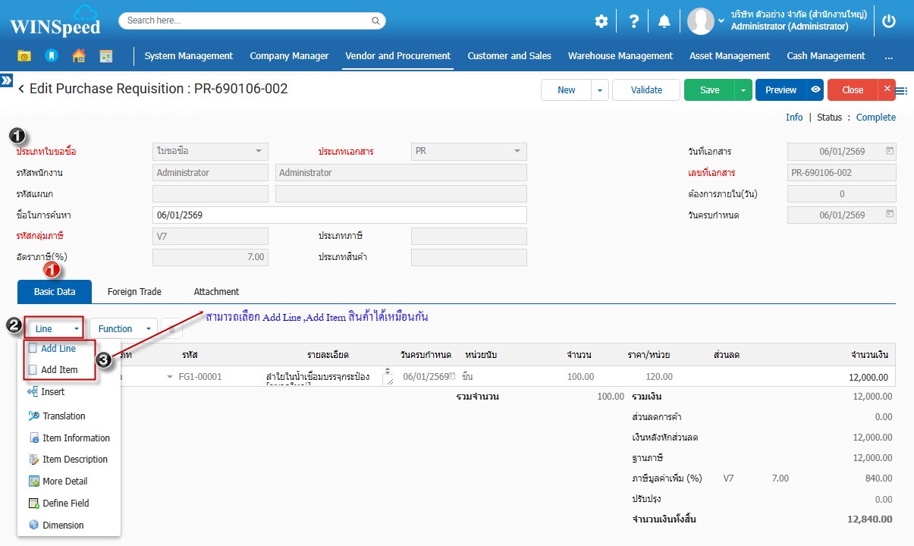Image resolution: width=914 pixels, height=546 pixels.
Task: Switch to the Foreign Trade tab
Action: coord(134,292)
